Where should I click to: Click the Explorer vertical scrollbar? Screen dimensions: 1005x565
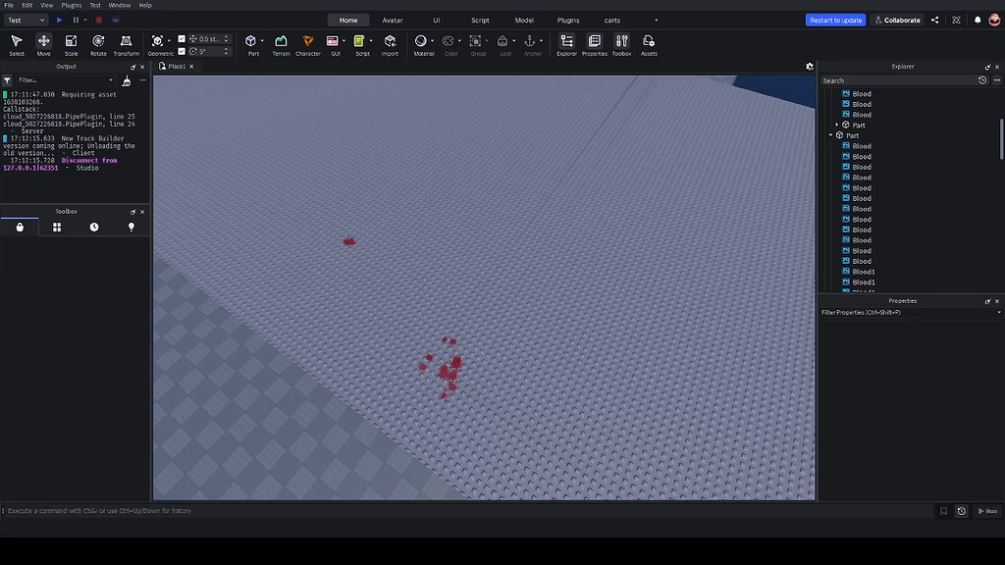point(1001,139)
